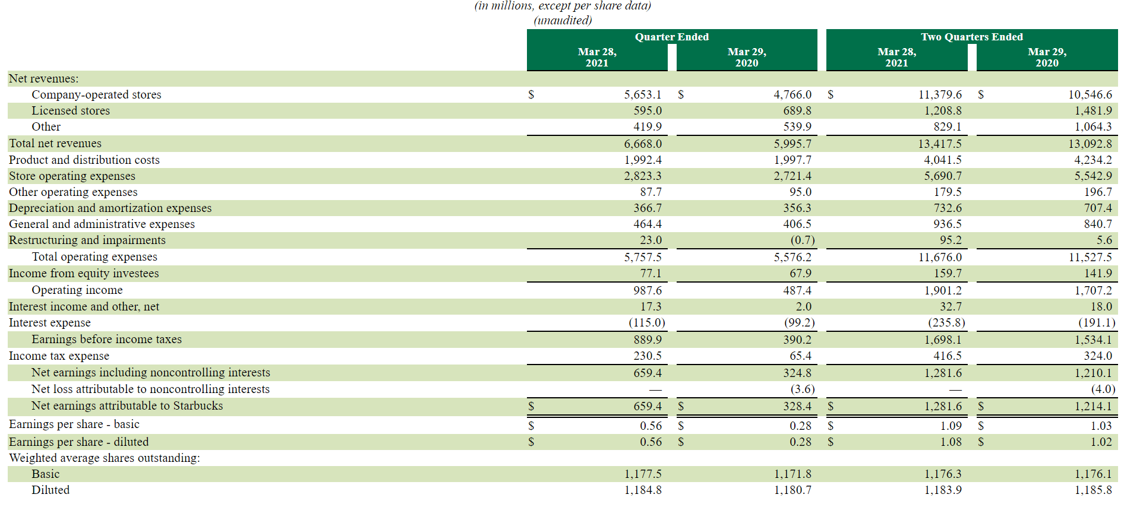The width and height of the screenshot is (1124, 507).
Task: Select Interest expense value (115.0)
Action: [x=647, y=322]
